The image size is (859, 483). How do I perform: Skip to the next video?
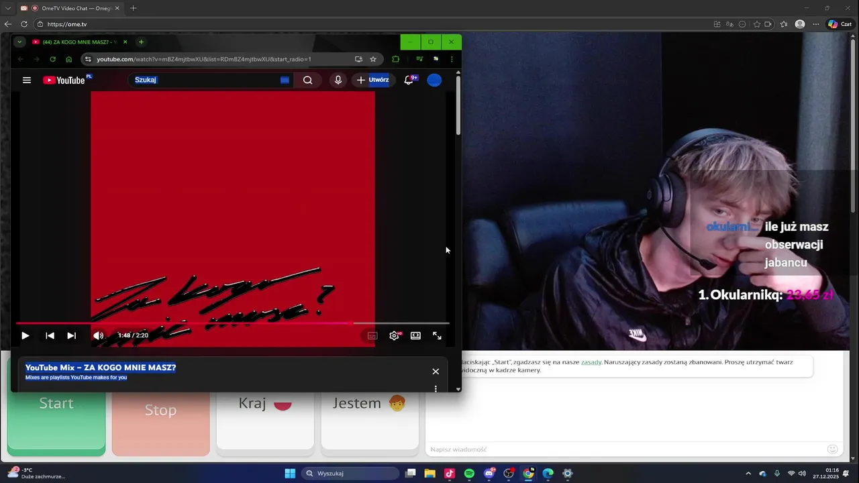pyautogui.click(x=71, y=335)
